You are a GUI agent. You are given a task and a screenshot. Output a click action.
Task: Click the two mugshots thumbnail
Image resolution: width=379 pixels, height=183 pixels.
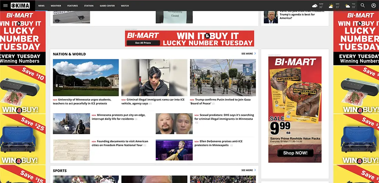tap(174, 123)
